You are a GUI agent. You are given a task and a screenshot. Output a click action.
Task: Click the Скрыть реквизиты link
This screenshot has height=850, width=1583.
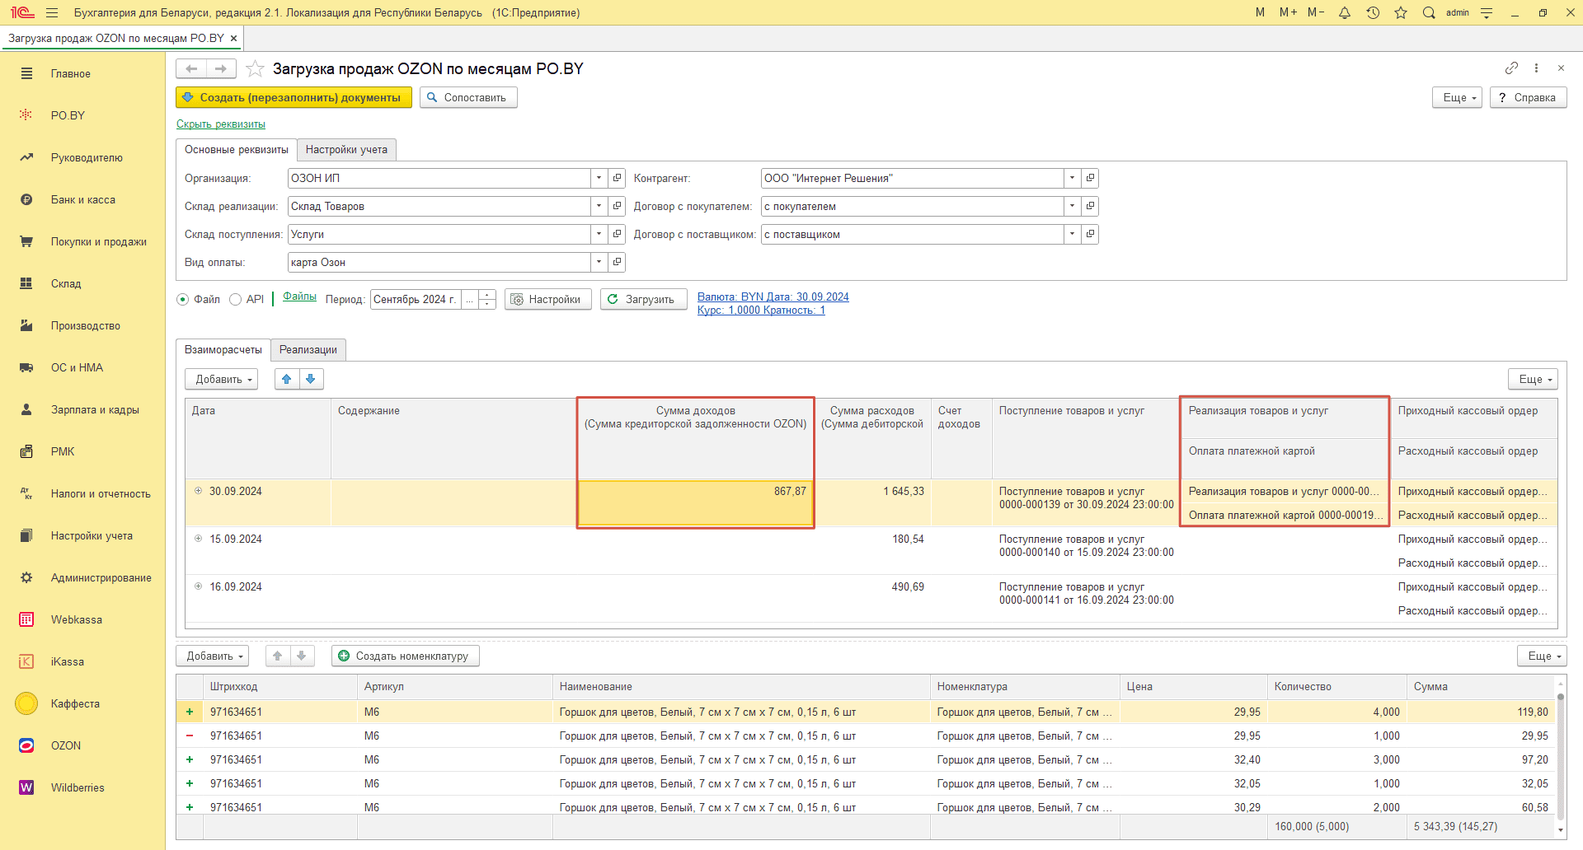[x=221, y=124]
